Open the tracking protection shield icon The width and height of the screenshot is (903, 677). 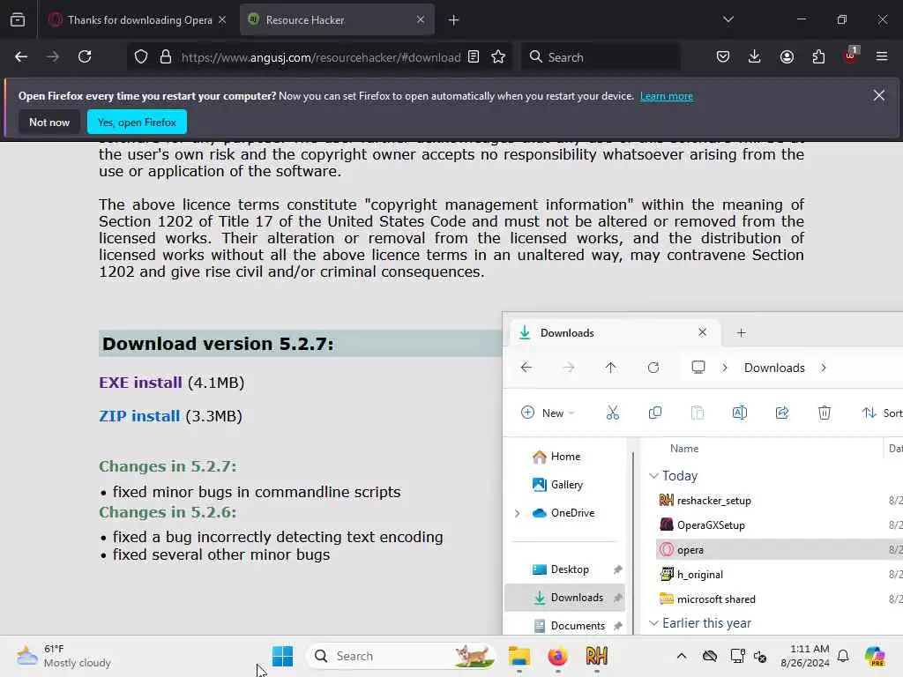[141, 57]
